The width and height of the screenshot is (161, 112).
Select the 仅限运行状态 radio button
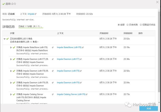141,25
